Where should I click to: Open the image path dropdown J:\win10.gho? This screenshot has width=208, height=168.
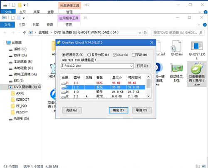click(x=131, y=66)
